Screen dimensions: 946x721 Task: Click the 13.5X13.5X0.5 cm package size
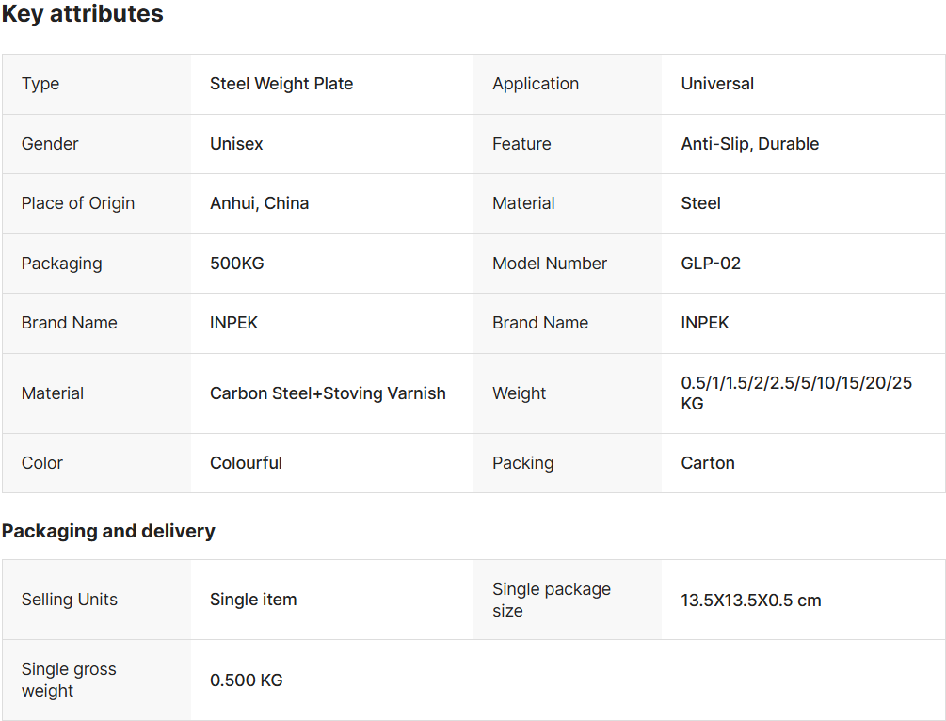click(x=751, y=601)
